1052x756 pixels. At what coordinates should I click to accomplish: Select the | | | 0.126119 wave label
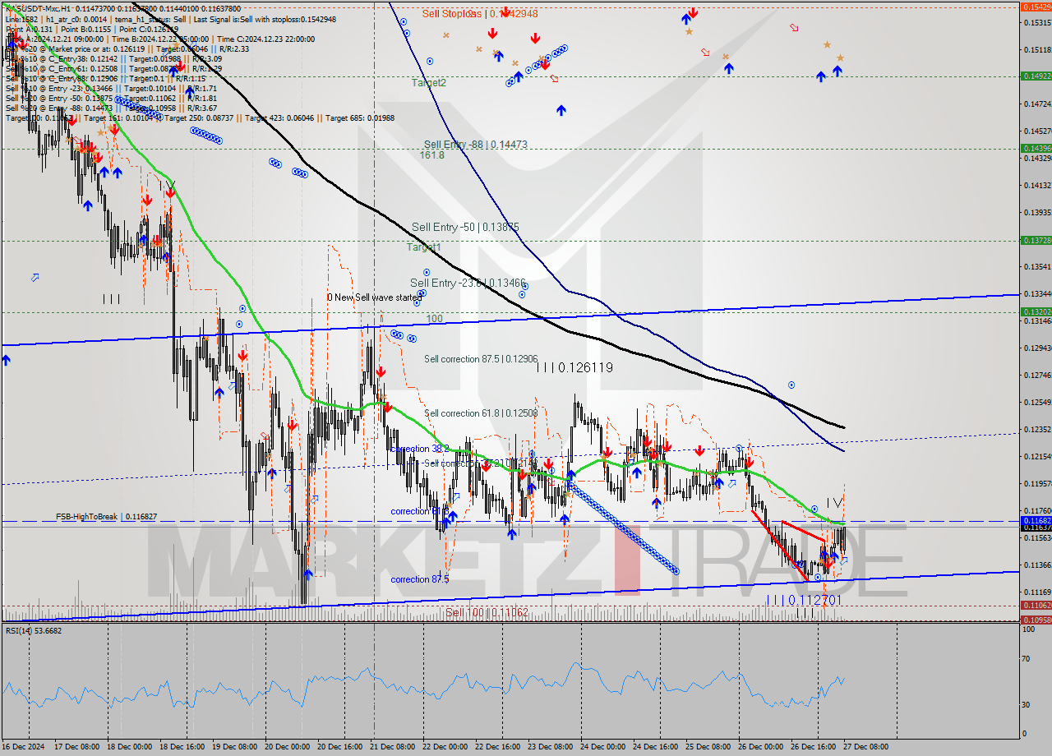click(574, 368)
